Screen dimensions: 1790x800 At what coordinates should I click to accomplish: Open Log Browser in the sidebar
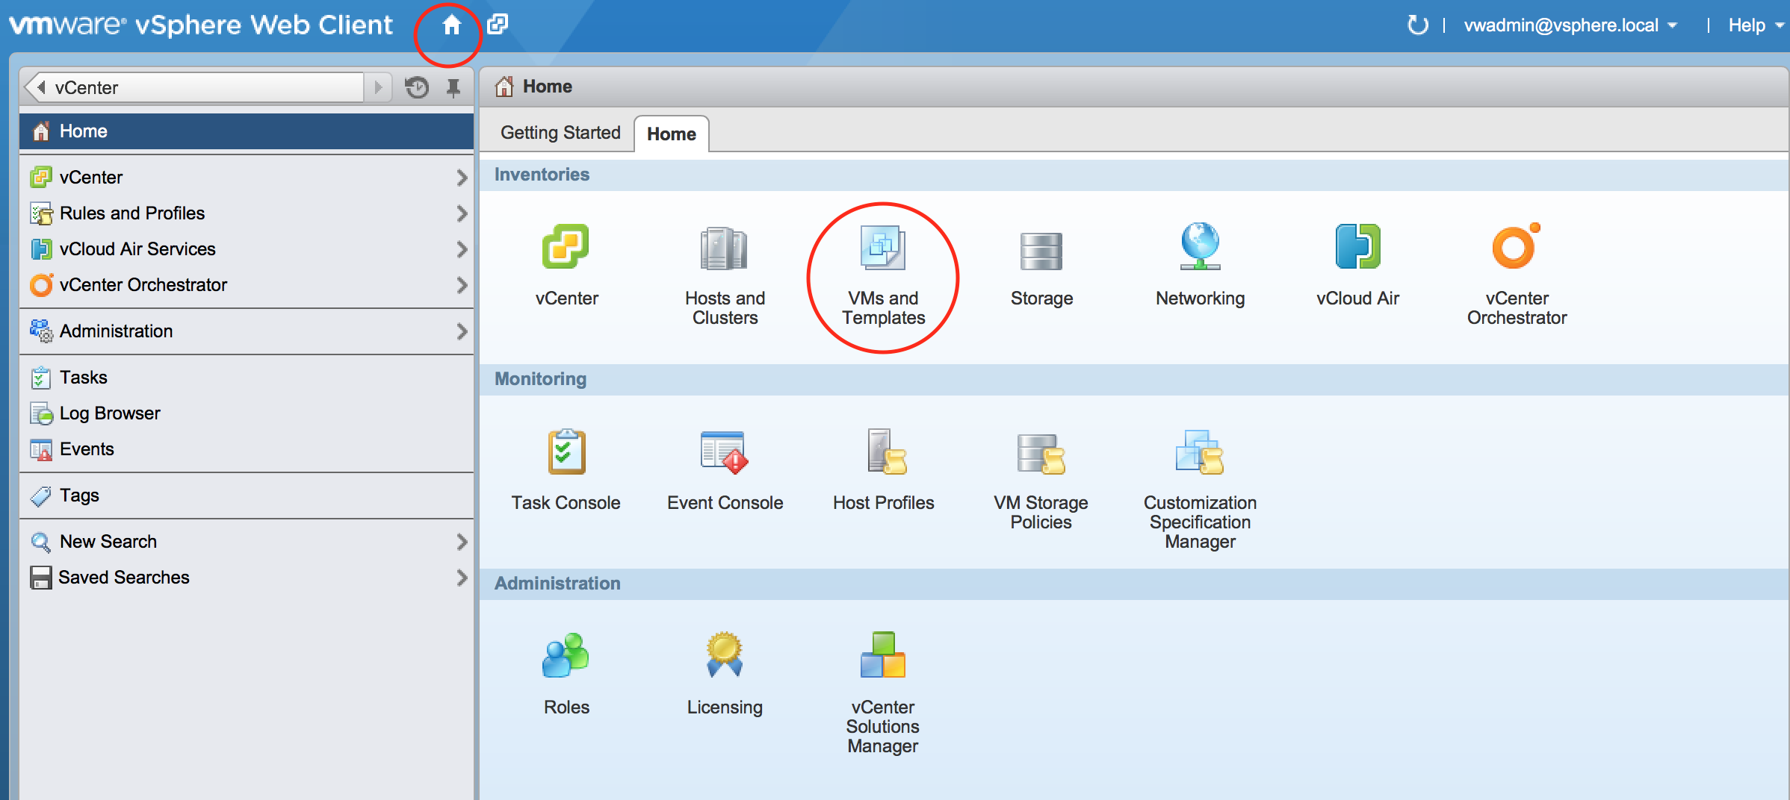click(247, 413)
